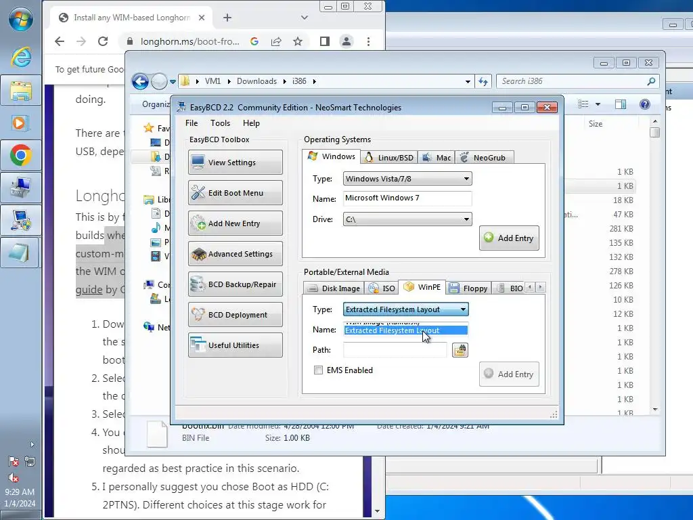This screenshot has width=693, height=520.
Task: Click VM1 in Explorer address path
Action: [213, 81]
